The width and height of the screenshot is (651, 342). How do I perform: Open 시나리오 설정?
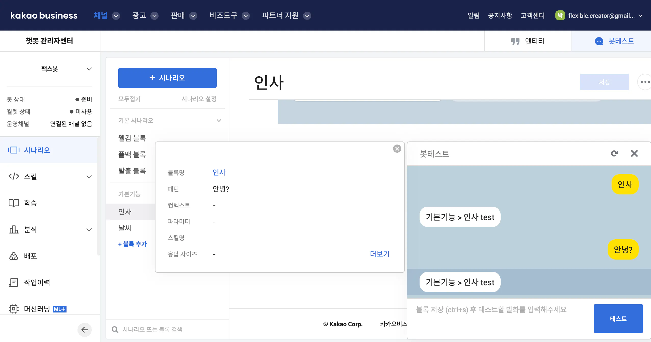pyautogui.click(x=199, y=99)
